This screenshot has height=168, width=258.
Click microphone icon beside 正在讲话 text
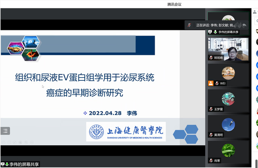(190, 25)
